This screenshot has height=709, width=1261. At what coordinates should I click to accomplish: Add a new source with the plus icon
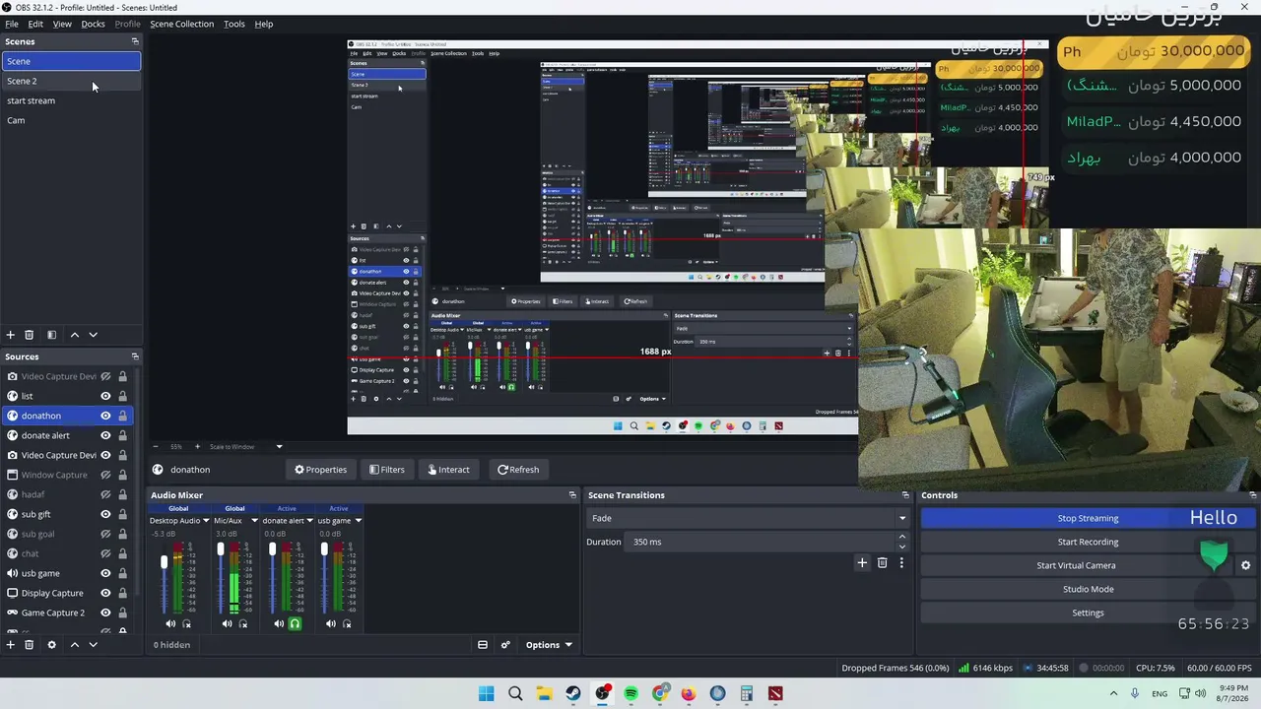[11, 645]
